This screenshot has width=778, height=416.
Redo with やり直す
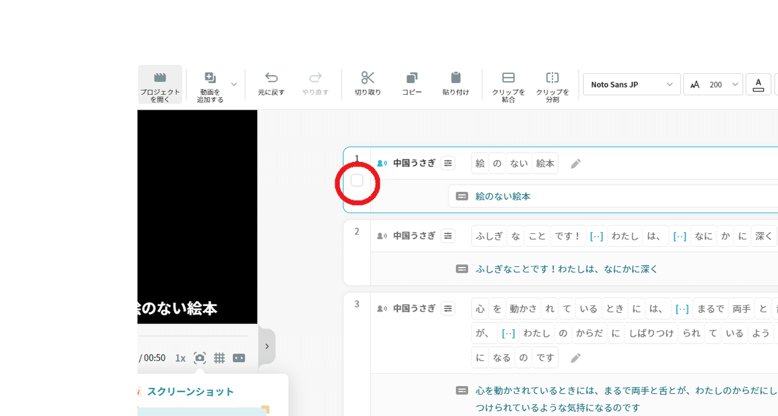315,84
